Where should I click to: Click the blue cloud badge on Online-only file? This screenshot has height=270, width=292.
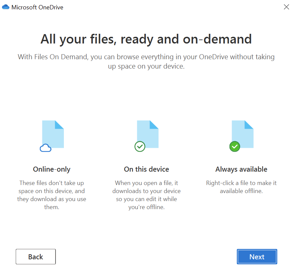[45, 148]
